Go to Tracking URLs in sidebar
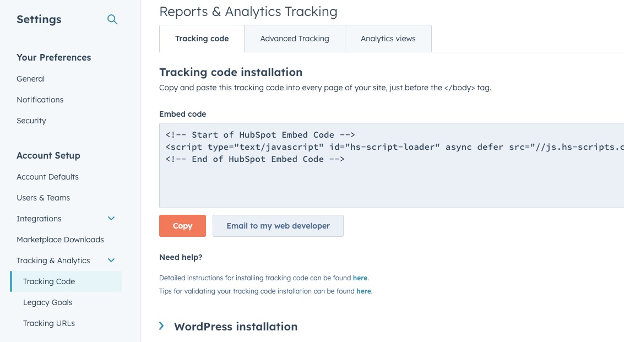 click(x=49, y=323)
